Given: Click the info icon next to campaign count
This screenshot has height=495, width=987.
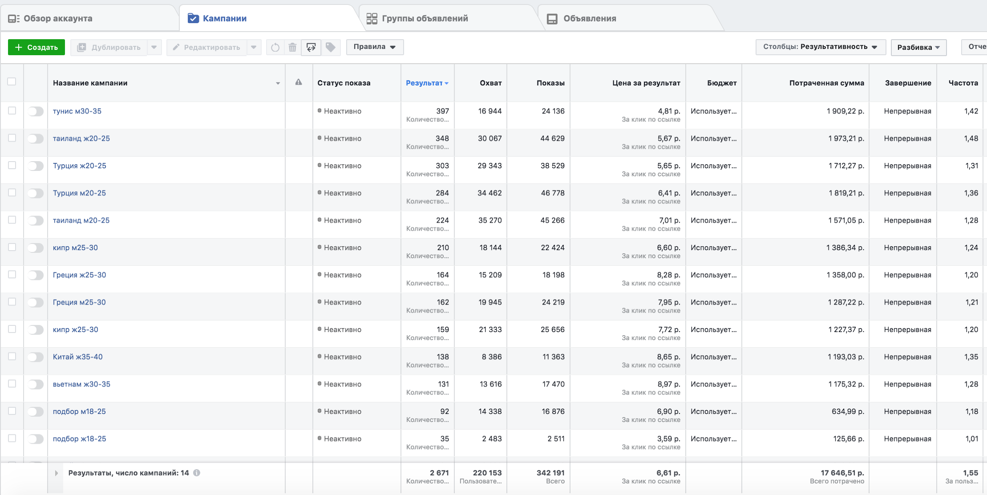Looking at the screenshot, I should pyautogui.click(x=197, y=473).
